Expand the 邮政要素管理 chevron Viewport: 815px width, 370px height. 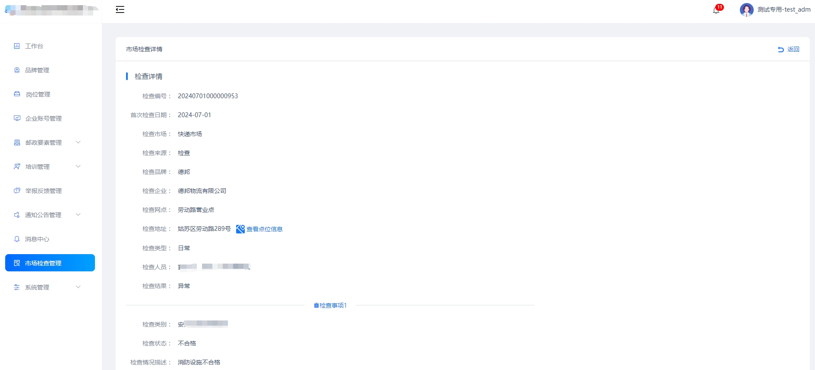click(x=78, y=142)
